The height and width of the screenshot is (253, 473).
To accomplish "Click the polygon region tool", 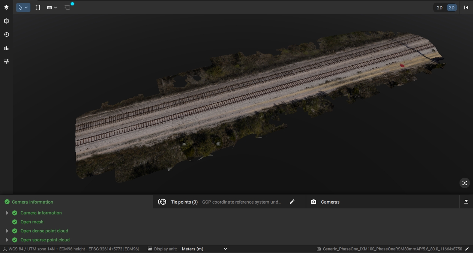I will click(67, 7).
